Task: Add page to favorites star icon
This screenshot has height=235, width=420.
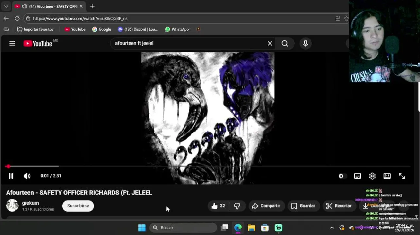Action: tap(346, 18)
